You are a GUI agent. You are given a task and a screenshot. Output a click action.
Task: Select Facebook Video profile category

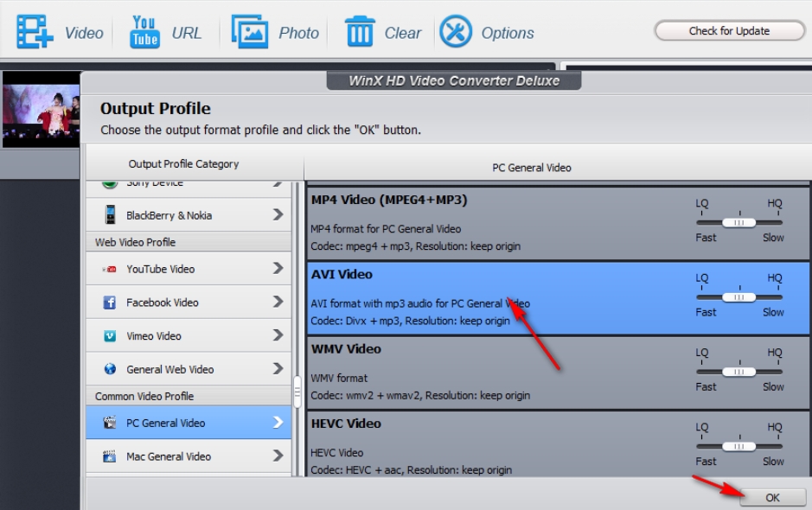tap(189, 302)
